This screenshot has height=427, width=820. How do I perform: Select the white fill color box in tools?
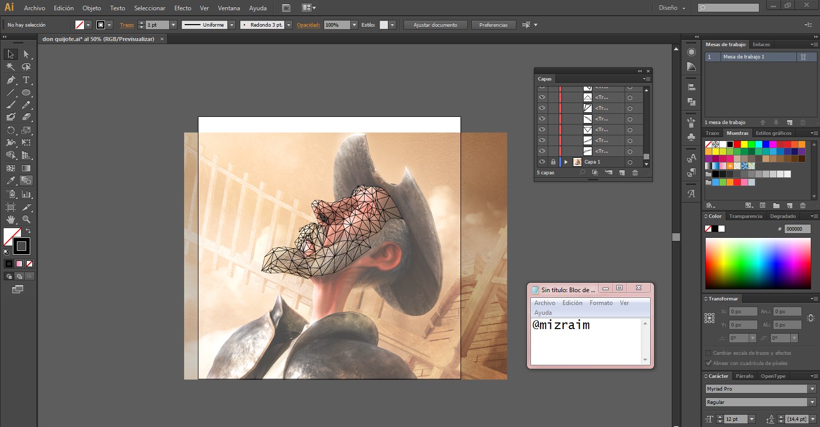[x=11, y=236]
